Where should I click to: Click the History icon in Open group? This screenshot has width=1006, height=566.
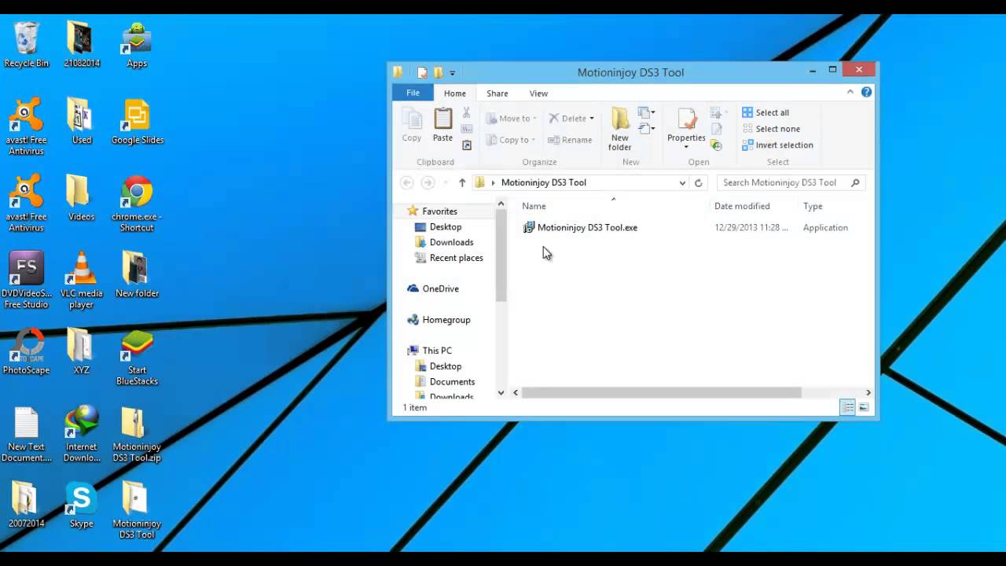point(716,145)
